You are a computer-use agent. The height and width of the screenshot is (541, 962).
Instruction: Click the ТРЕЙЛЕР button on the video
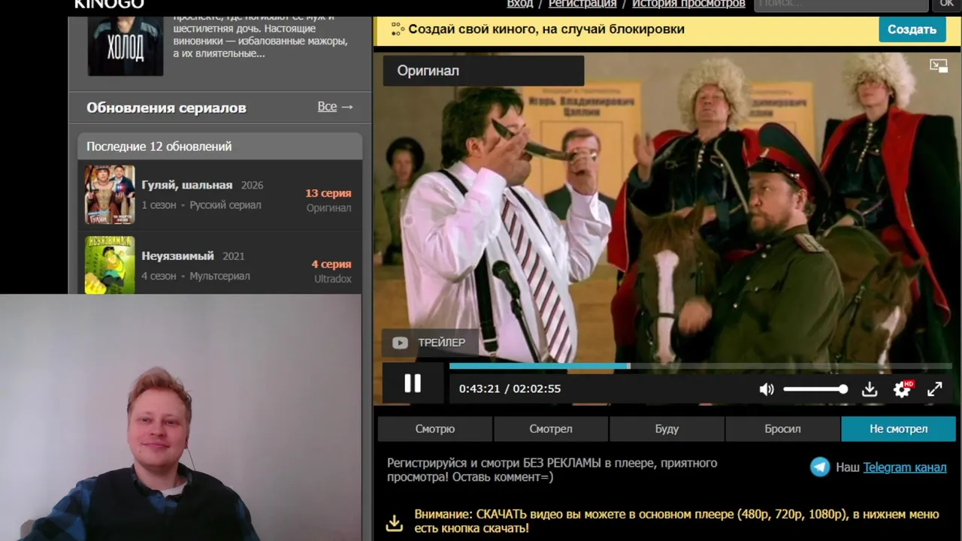(430, 343)
